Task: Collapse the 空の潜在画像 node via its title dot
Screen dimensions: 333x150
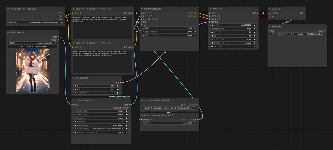Action: click(74, 78)
